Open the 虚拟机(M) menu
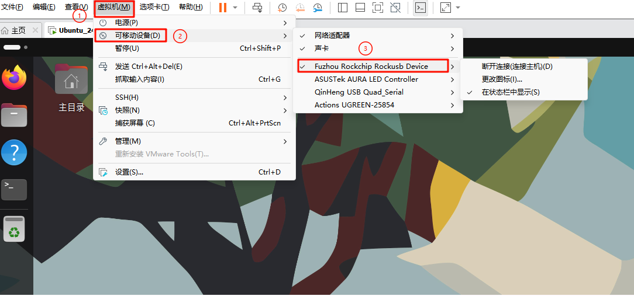Image resolution: width=634 pixels, height=296 pixels. pos(113,7)
